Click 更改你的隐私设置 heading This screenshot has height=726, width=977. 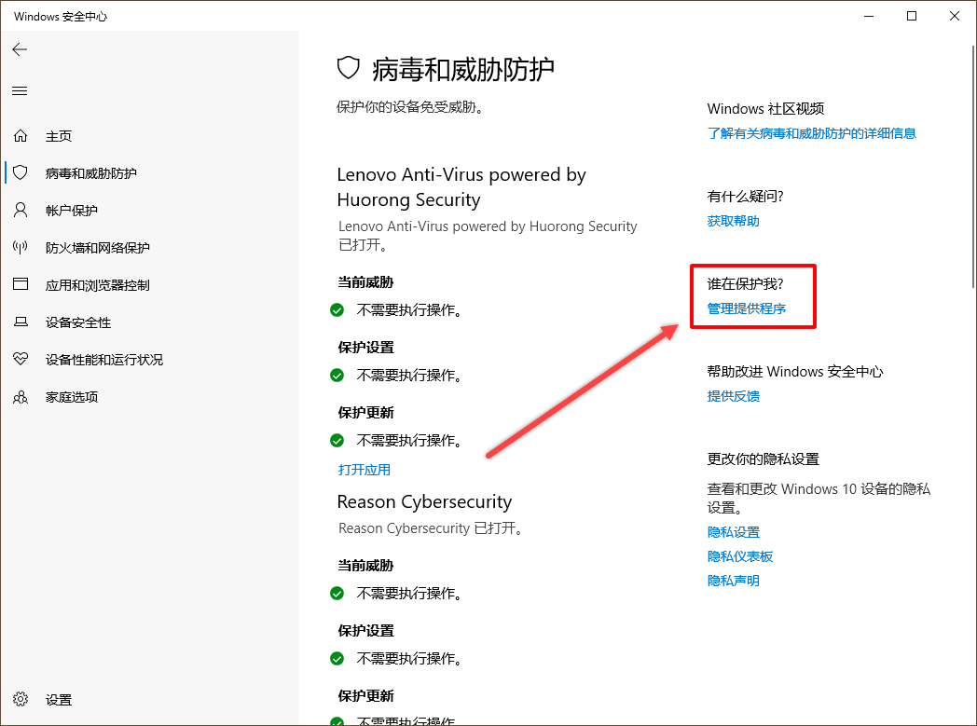click(x=764, y=459)
